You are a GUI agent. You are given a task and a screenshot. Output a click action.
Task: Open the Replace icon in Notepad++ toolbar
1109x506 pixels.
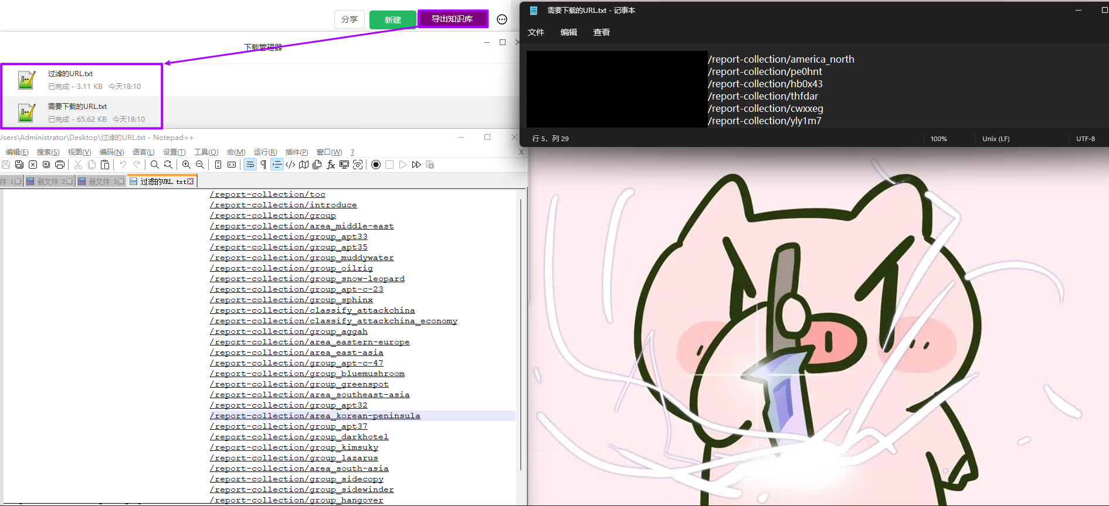(168, 165)
